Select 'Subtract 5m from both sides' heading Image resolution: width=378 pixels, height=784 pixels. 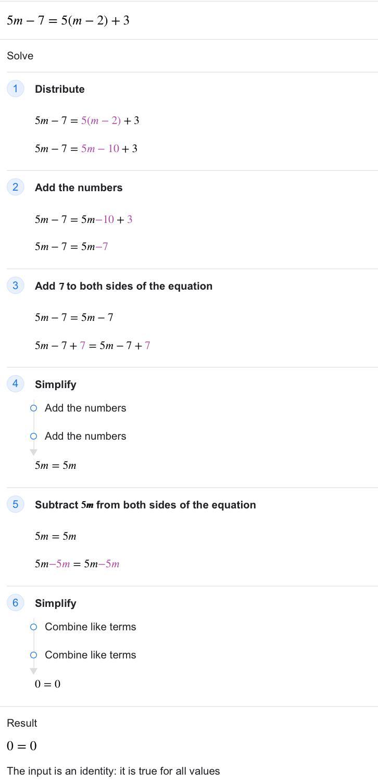tap(145, 505)
